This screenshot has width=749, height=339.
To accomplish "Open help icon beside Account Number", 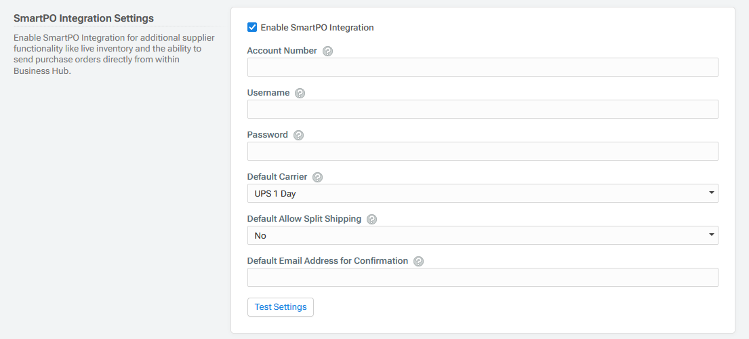I will [x=327, y=51].
